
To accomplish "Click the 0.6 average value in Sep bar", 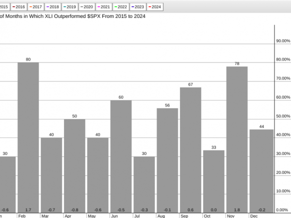I will (191, 210).
